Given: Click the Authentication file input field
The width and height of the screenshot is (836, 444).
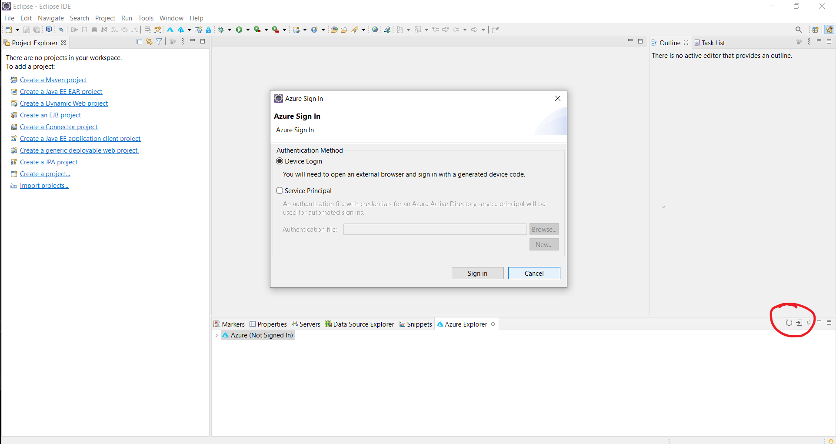Looking at the screenshot, I should coord(434,229).
